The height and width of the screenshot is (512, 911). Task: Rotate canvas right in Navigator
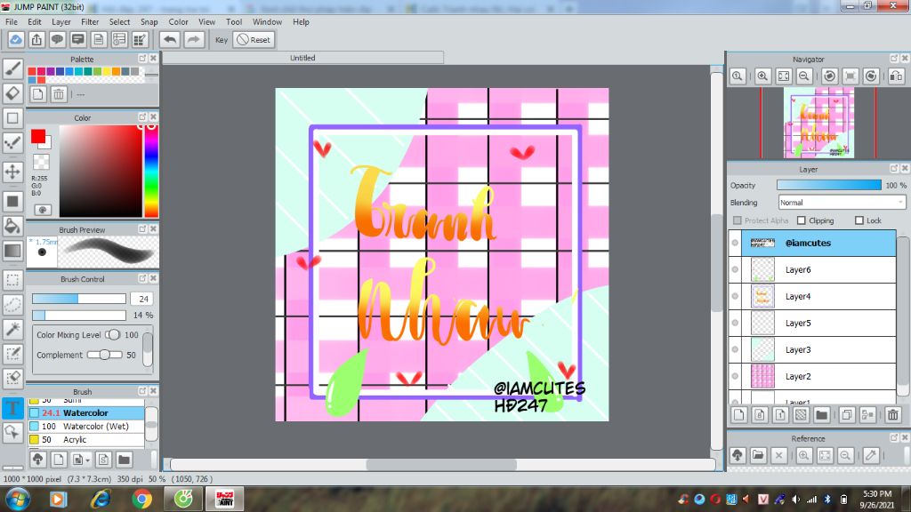(871, 76)
